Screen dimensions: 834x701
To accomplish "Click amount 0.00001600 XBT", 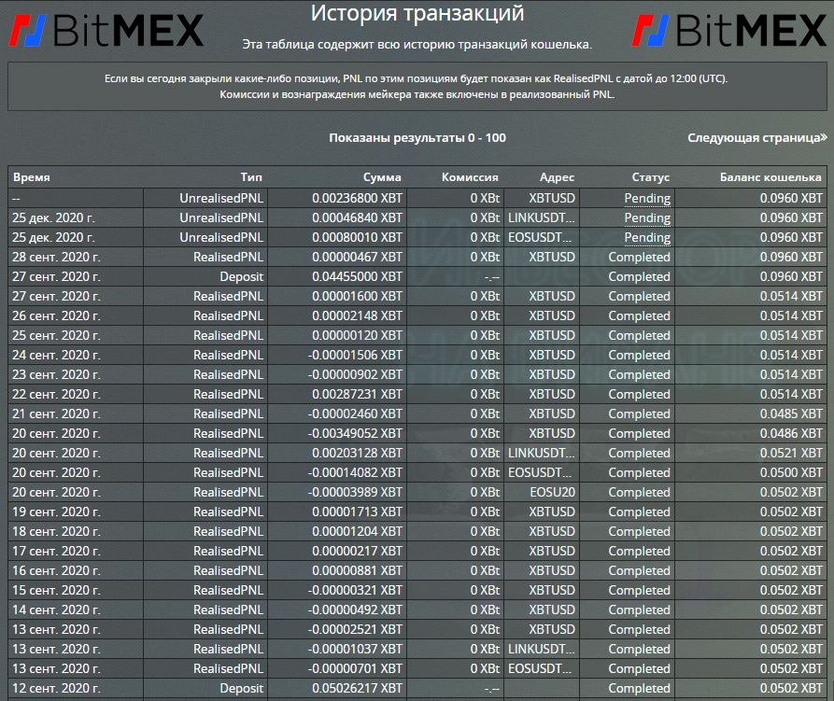I will (x=357, y=296).
